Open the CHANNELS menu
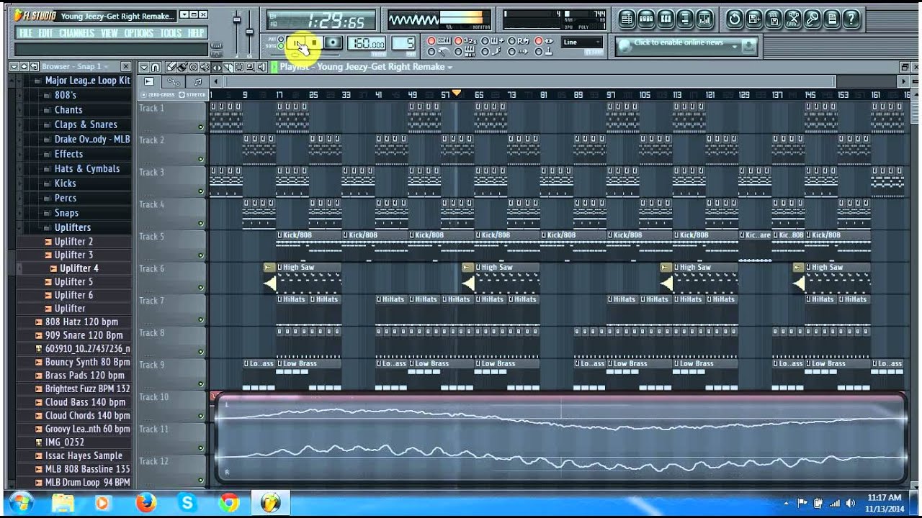Viewport: 922px width, 518px height. [76, 33]
